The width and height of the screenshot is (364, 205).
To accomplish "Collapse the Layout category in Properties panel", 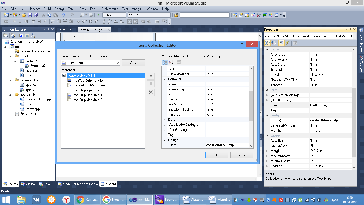I will click(267, 136).
